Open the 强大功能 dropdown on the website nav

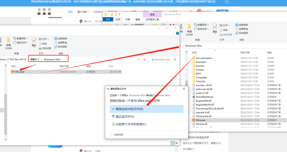point(83,12)
